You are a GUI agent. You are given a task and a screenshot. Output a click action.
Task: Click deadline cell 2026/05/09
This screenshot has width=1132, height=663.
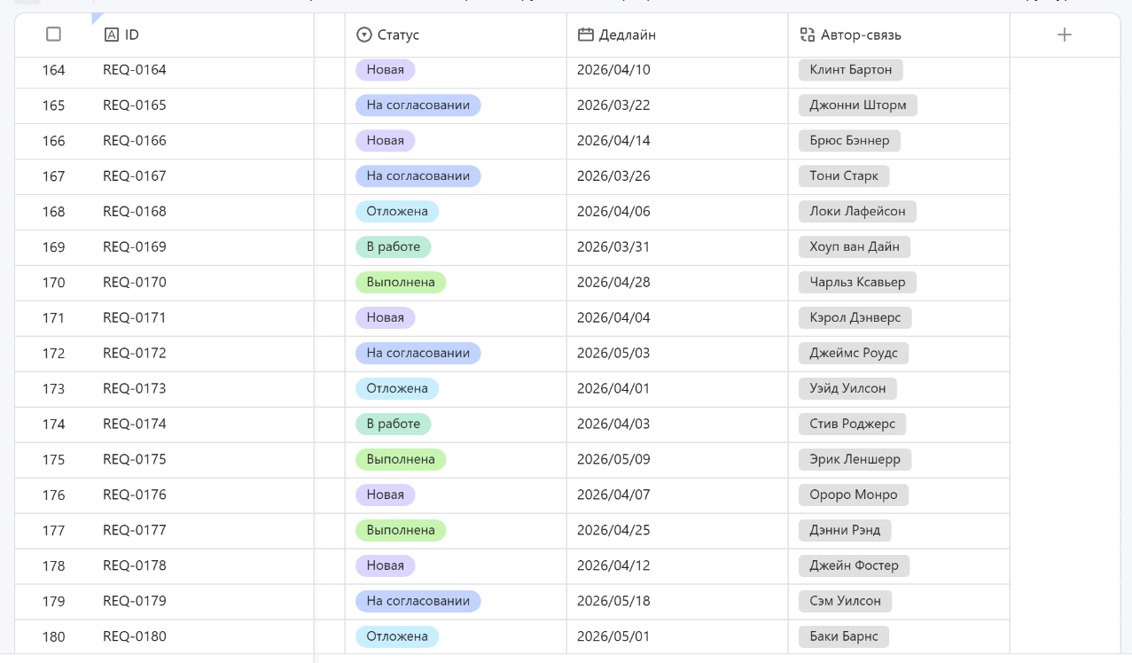click(x=677, y=460)
